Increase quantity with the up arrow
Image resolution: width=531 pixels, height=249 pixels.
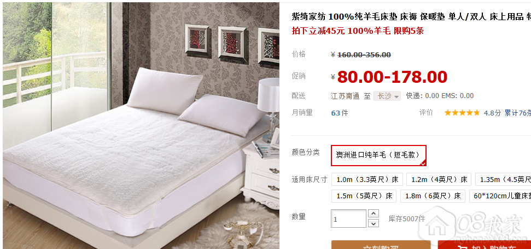click(373, 214)
